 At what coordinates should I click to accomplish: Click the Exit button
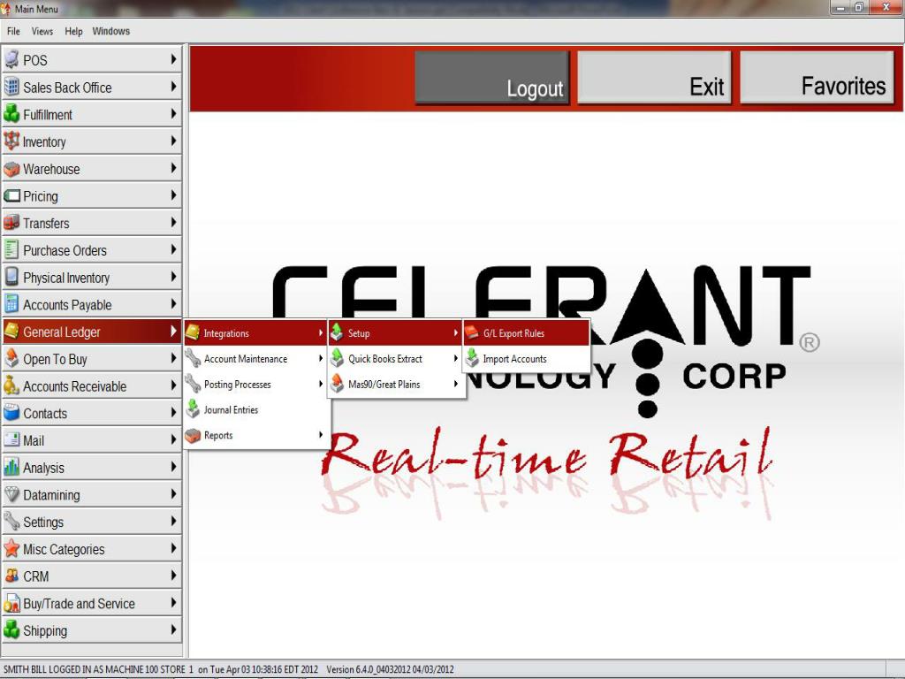click(x=655, y=78)
